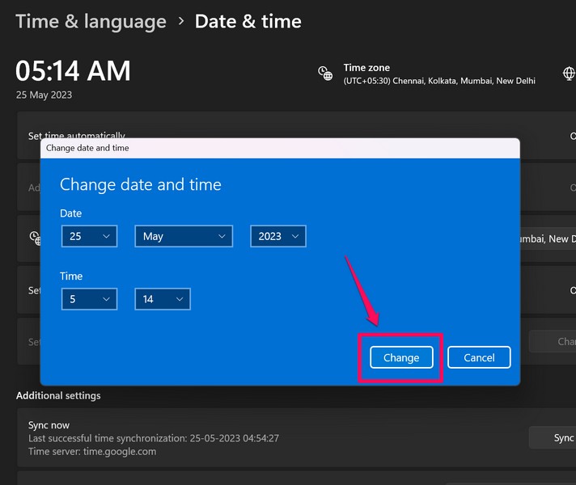Click the partially hidden time zone row icon

(34, 238)
